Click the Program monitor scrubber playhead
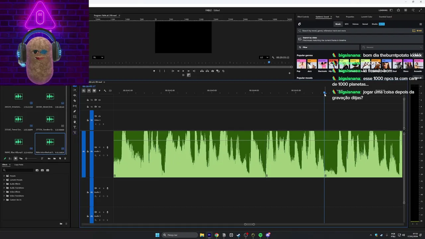The width and height of the screenshot is (425, 239). pyautogui.click(x=269, y=62)
